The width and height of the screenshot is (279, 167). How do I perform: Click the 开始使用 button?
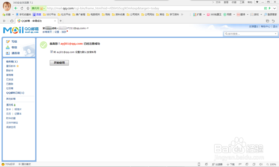(x=59, y=63)
